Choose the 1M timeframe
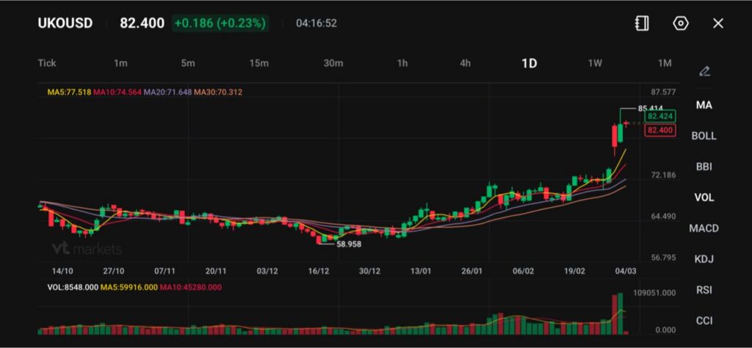The height and width of the screenshot is (348, 752). point(665,63)
